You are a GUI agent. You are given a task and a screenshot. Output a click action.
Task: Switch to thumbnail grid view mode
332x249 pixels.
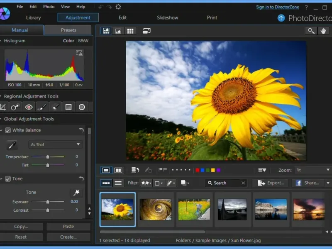(130, 31)
